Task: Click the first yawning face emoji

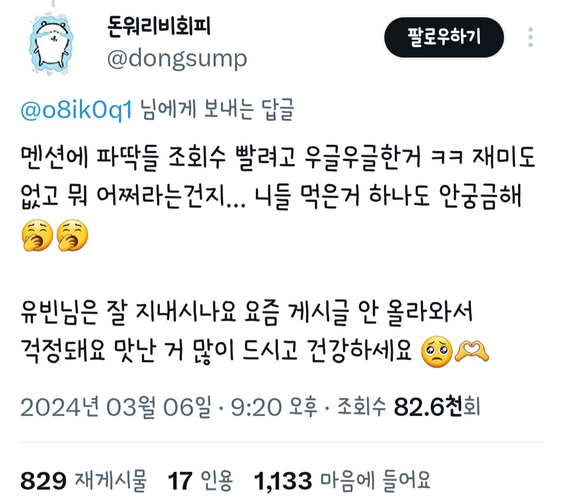Action: 38,235
